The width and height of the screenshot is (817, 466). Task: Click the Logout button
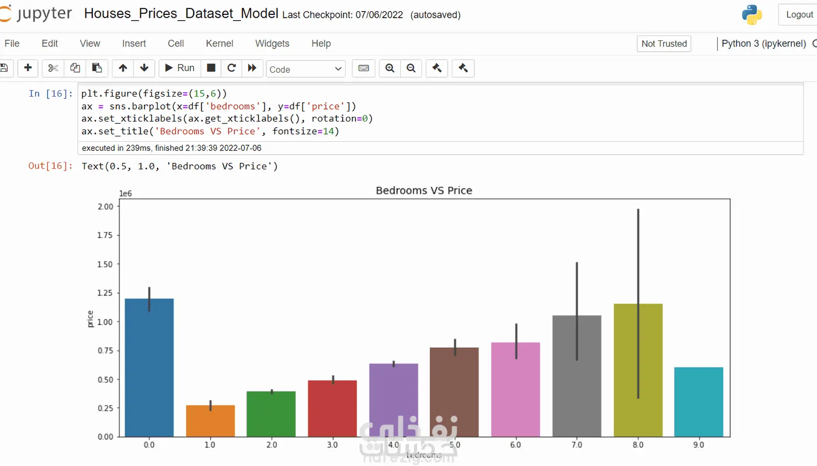point(799,15)
